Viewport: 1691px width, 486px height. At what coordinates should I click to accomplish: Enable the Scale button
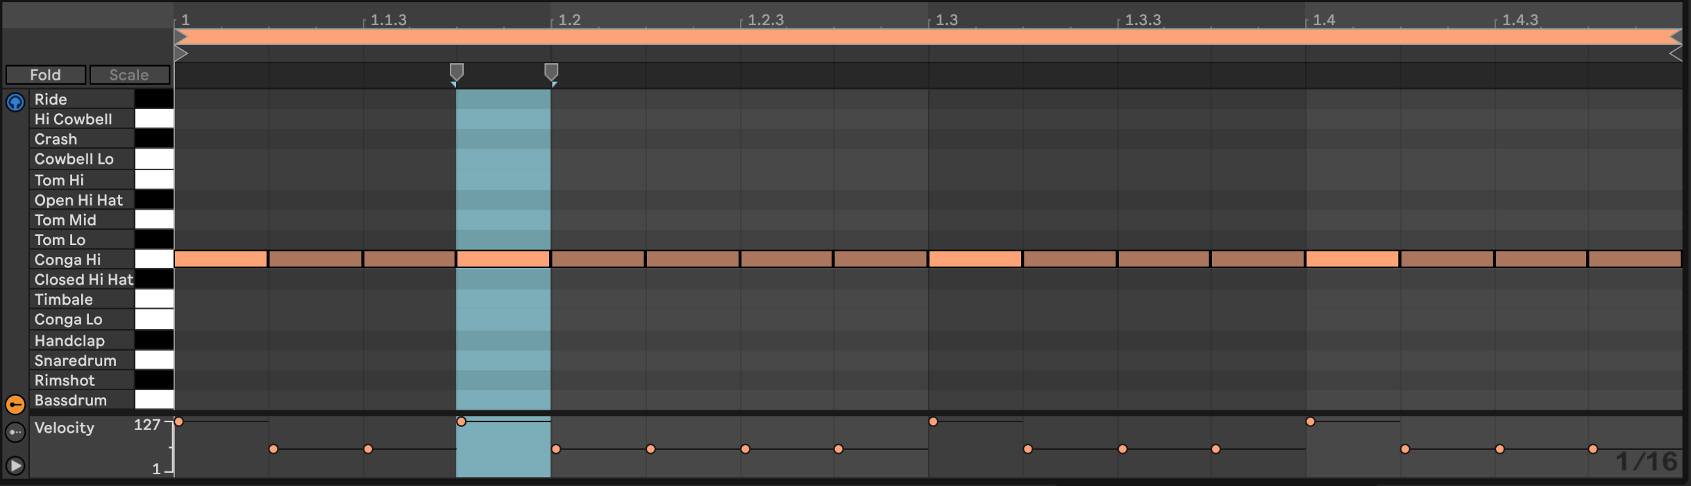[x=129, y=75]
